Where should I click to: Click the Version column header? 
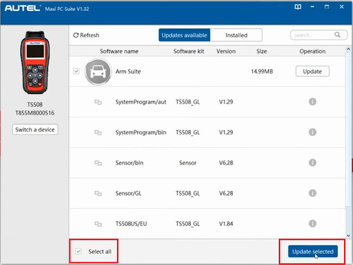coord(226,51)
